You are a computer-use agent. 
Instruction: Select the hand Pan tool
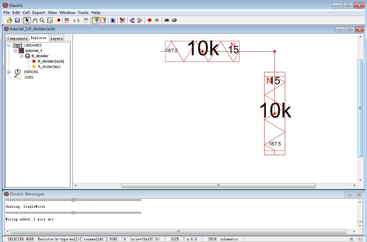35,20
